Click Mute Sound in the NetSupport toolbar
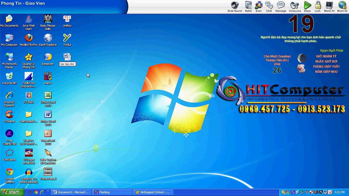This screenshot has height=196, width=349. pyautogui.click(x=235, y=7)
